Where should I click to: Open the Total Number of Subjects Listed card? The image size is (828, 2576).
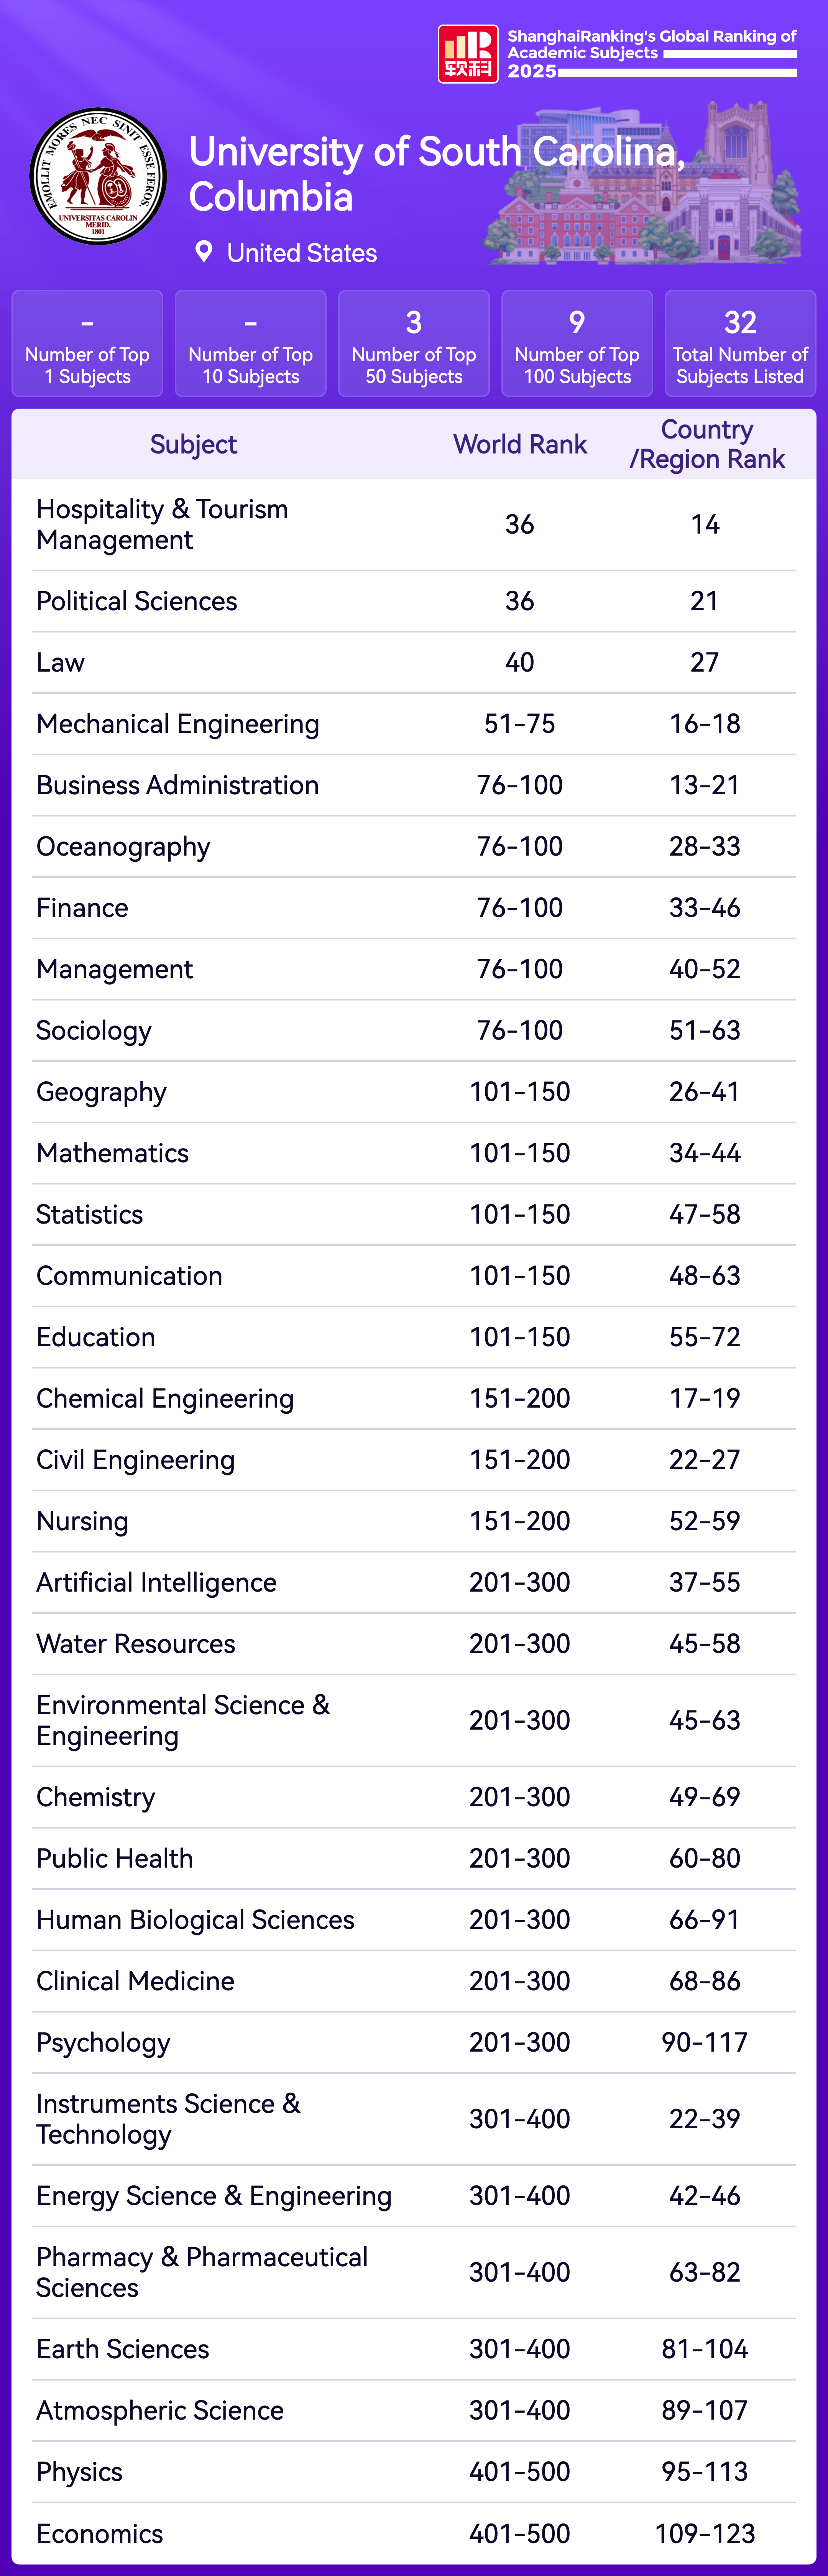[x=740, y=344]
